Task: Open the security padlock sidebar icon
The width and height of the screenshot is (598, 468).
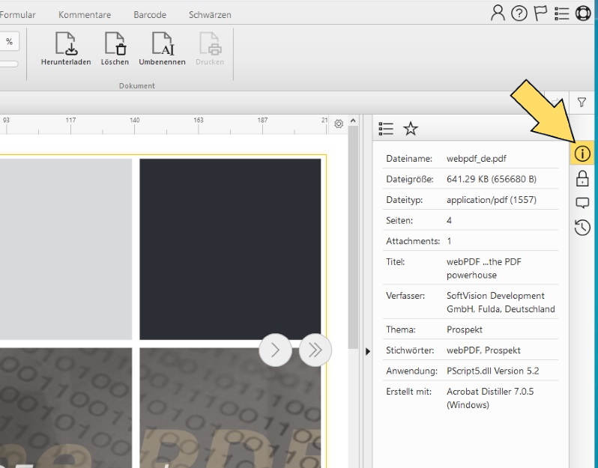Action: coord(582,178)
